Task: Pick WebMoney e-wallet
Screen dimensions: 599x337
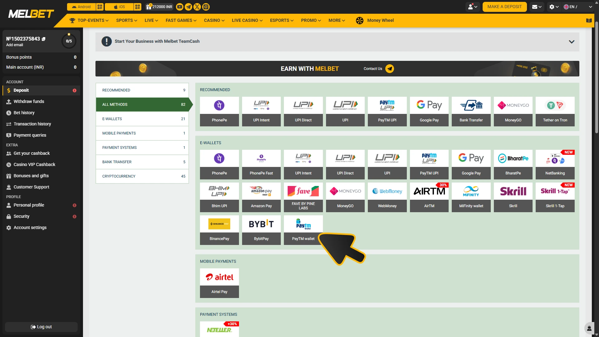Action: tap(387, 197)
